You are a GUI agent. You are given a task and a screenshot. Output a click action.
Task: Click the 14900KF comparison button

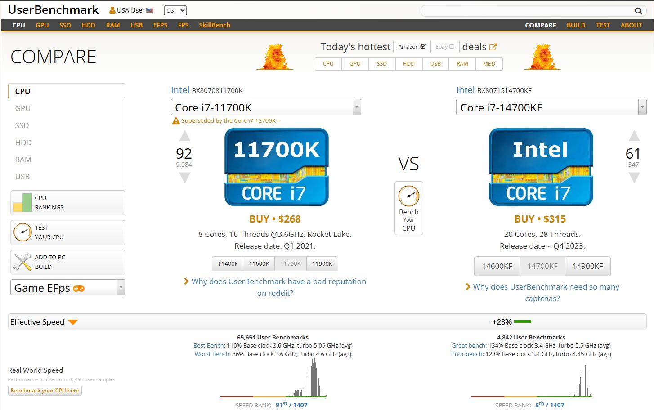pos(587,266)
